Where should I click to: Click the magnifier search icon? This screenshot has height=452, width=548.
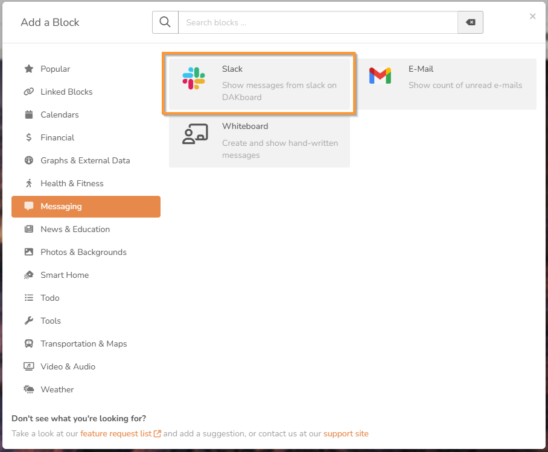click(x=165, y=22)
